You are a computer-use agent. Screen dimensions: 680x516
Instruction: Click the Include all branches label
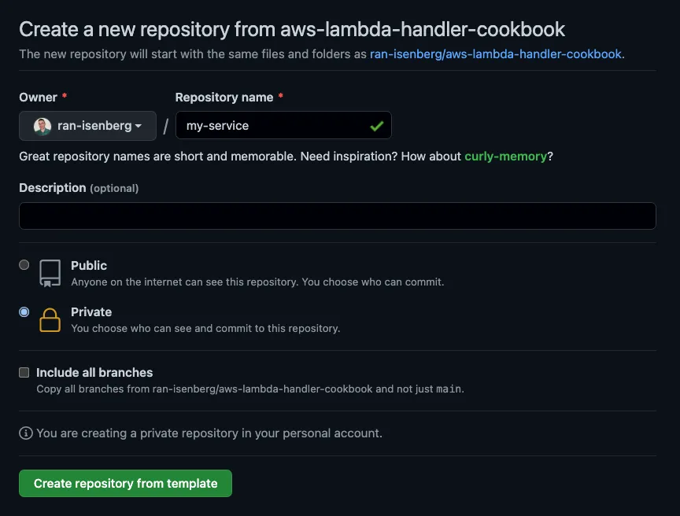pyautogui.click(x=94, y=373)
